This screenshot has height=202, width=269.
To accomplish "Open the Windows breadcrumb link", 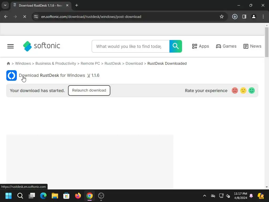I will (x=23, y=63).
